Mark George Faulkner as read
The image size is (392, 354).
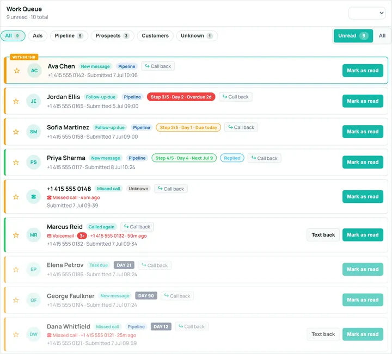click(363, 300)
